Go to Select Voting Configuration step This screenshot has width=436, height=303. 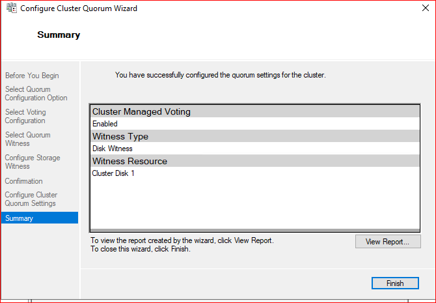point(25,116)
